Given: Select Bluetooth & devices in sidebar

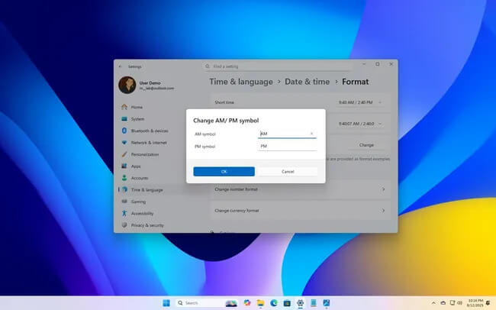Looking at the screenshot, I should [x=149, y=131].
